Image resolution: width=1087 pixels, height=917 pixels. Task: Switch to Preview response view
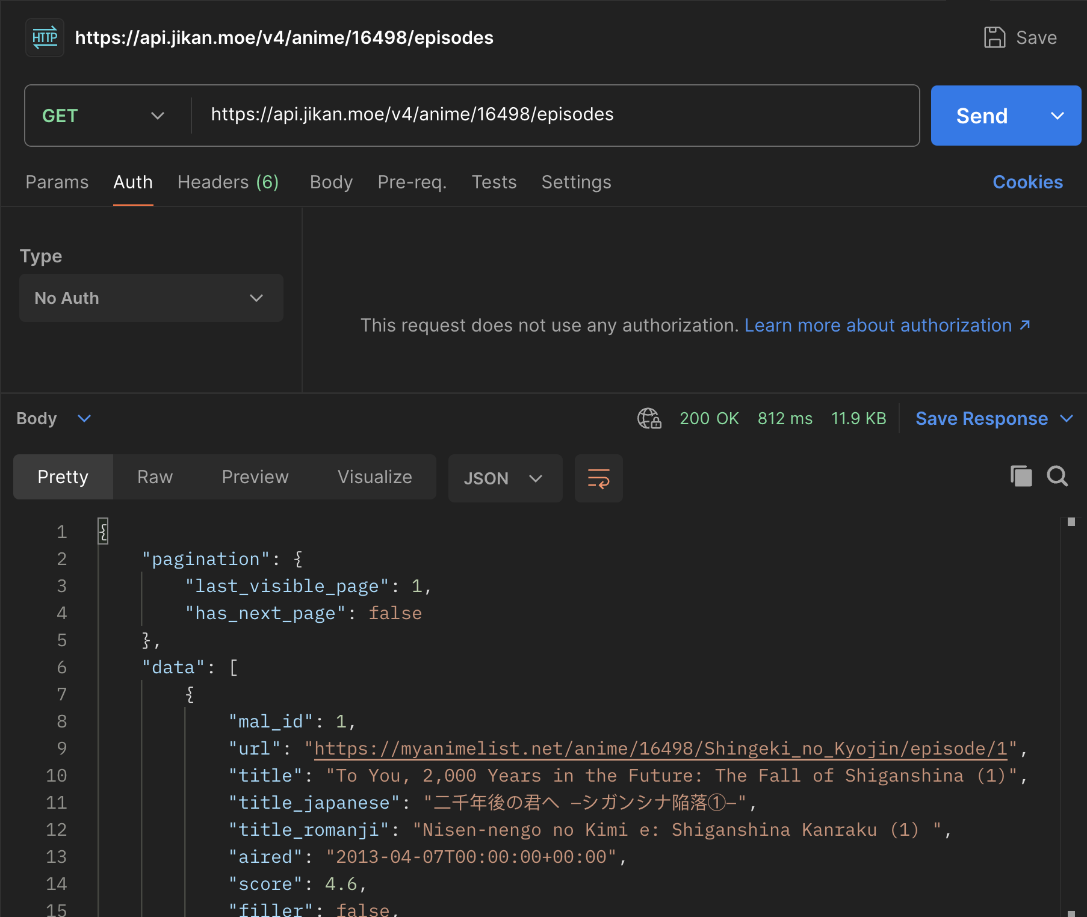point(255,477)
